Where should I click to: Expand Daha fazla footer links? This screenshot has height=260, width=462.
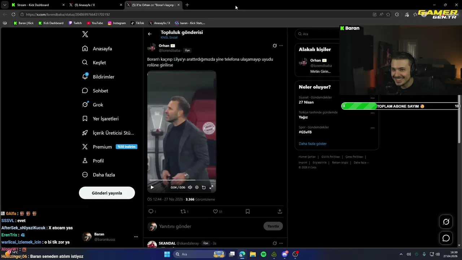pyautogui.click(x=361, y=162)
